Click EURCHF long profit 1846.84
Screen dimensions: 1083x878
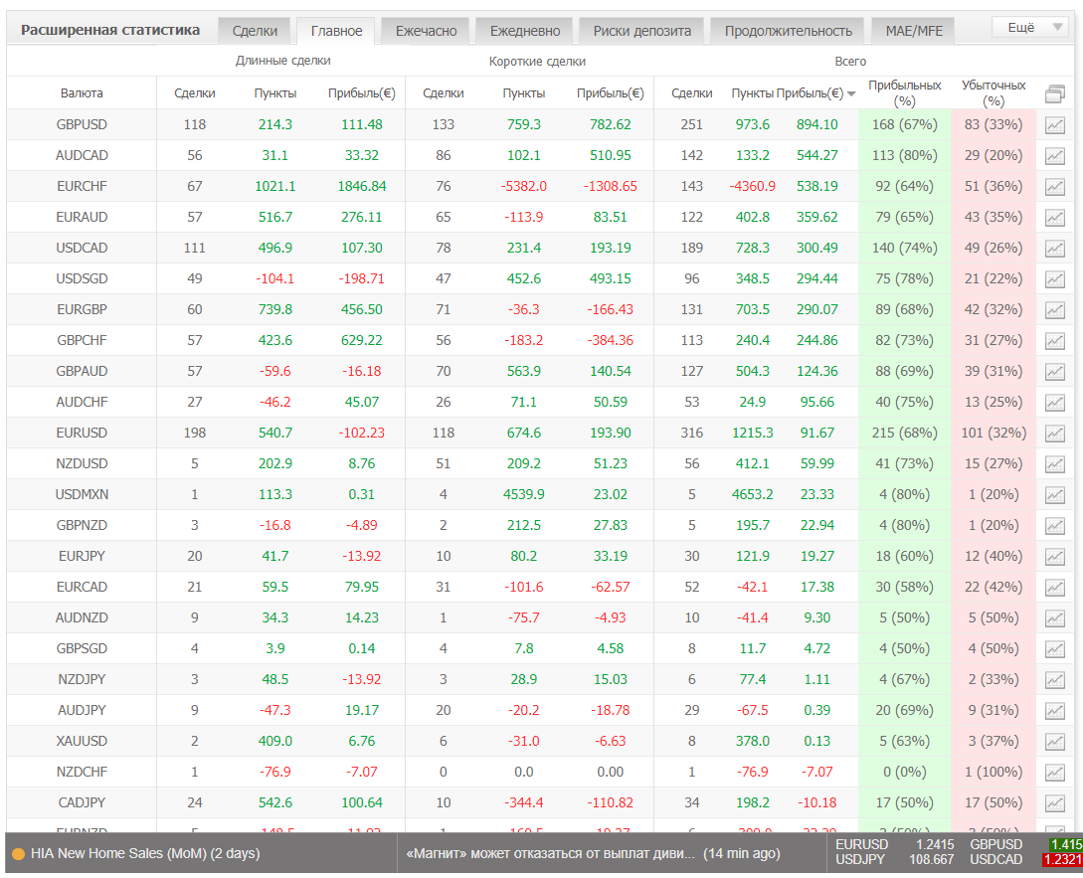pyautogui.click(x=361, y=187)
